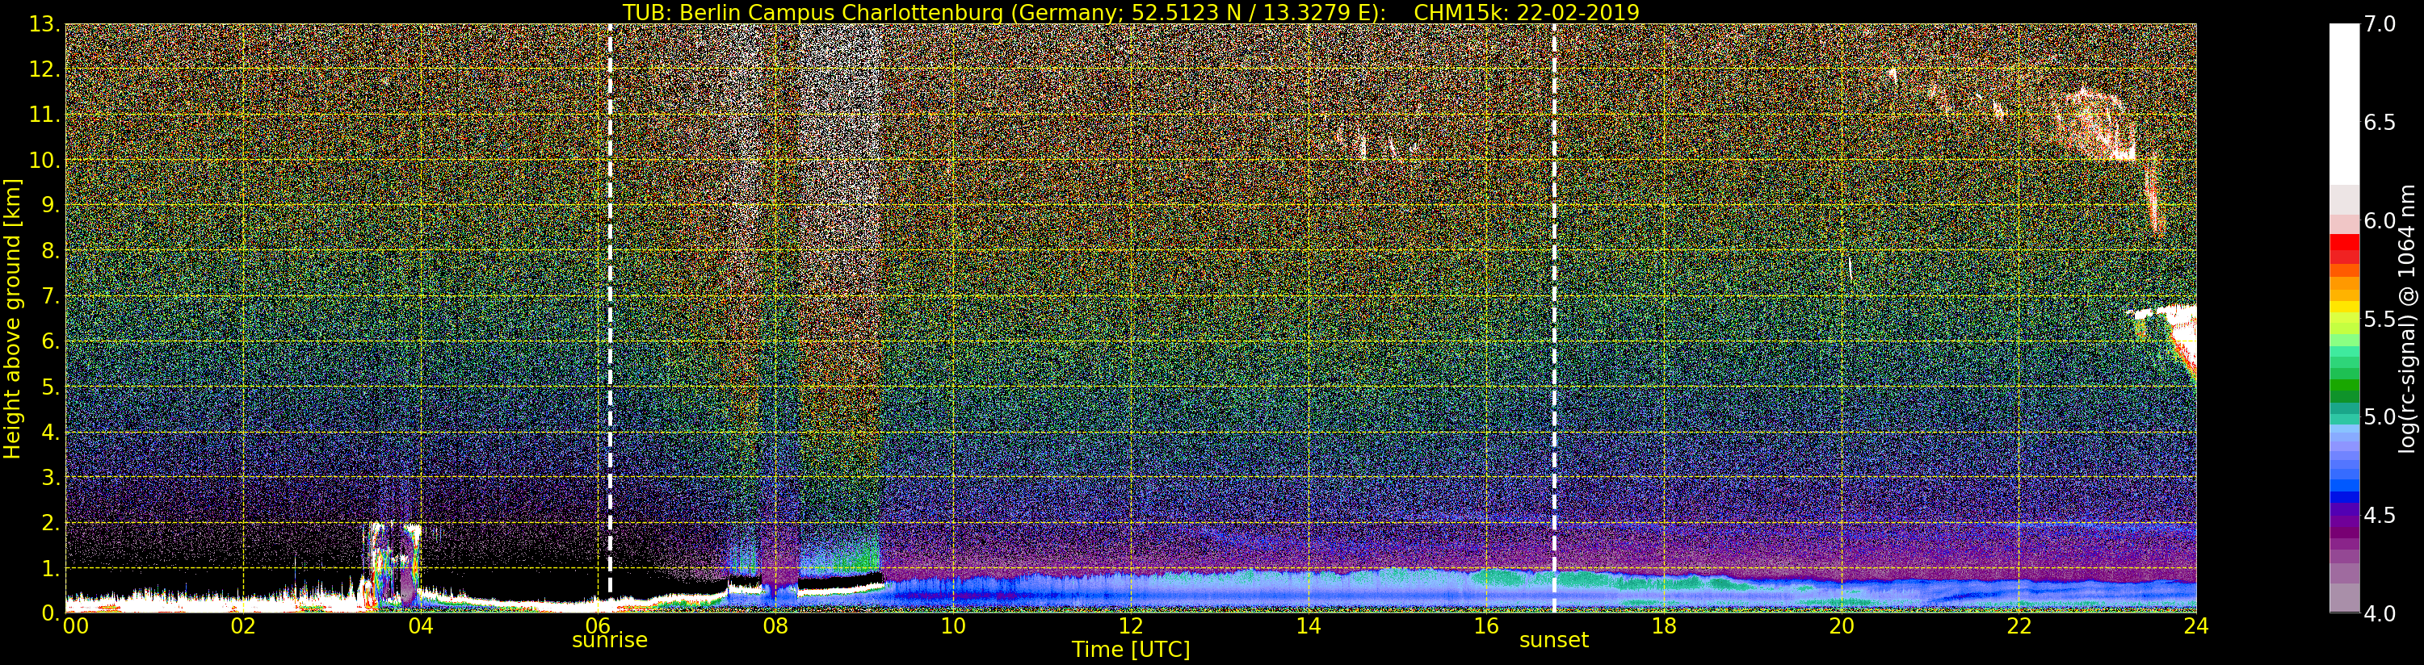2424x665 pixels.
Task: Click the colorbar '5.5' value label
Action: pos(2380,319)
